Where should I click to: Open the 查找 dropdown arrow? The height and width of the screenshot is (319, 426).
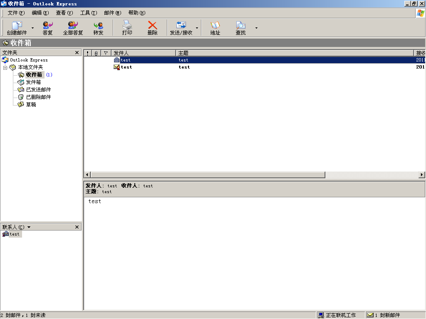pos(256,28)
